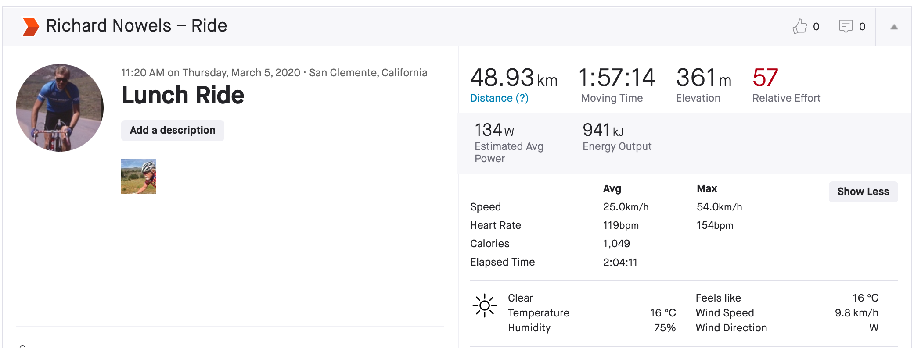Click the Add a description button
This screenshot has width=914, height=348.
[x=173, y=131]
